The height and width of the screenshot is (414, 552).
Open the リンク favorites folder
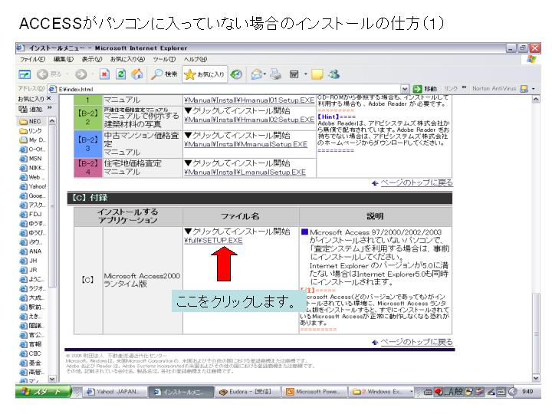(x=31, y=130)
